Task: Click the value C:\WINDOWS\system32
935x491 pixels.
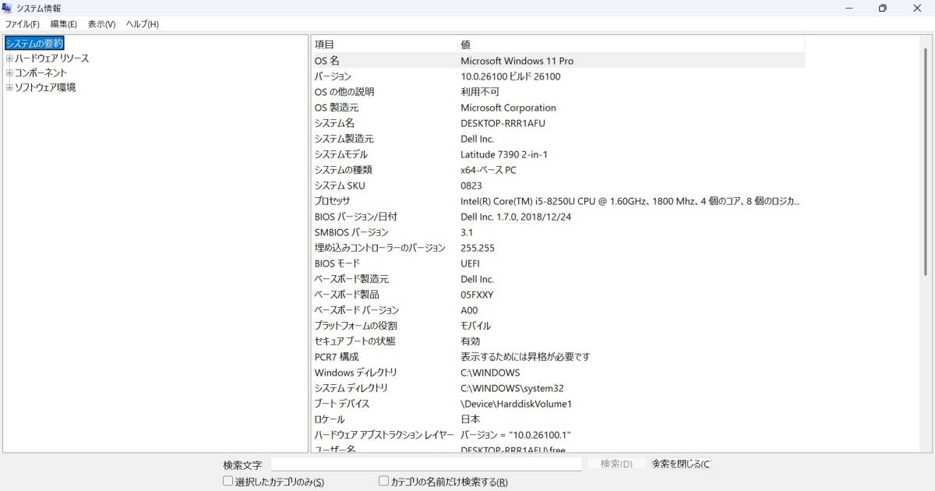Action: click(512, 388)
